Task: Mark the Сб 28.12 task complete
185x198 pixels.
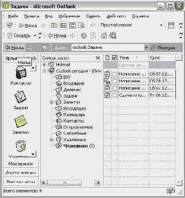Action: 115,81
